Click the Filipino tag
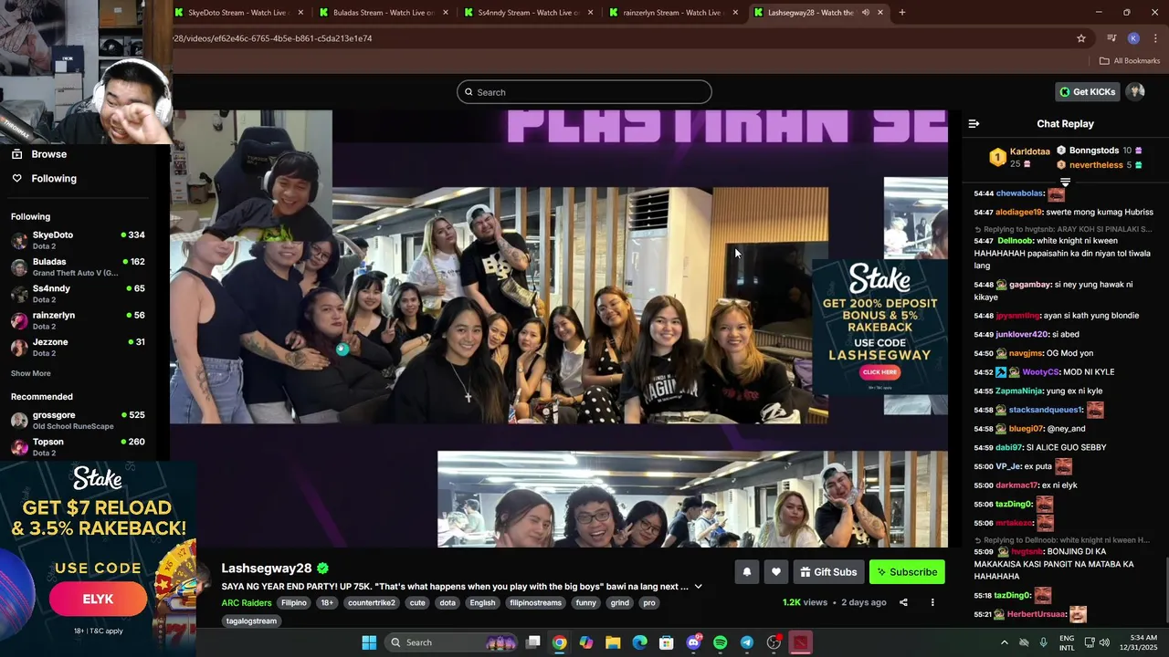Image resolution: width=1169 pixels, height=657 pixels. click(x=294, y=603)
